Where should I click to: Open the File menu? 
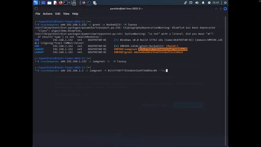point(38,14)
